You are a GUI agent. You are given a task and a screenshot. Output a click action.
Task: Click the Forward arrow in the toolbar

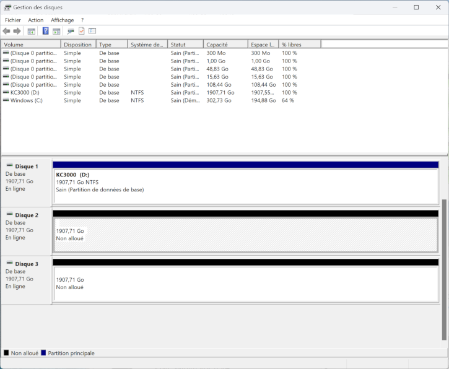[17, 31]
